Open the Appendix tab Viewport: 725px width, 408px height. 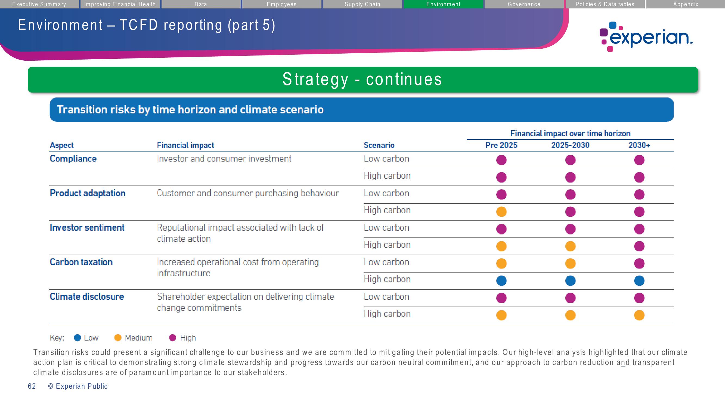(x=686, y=4)
